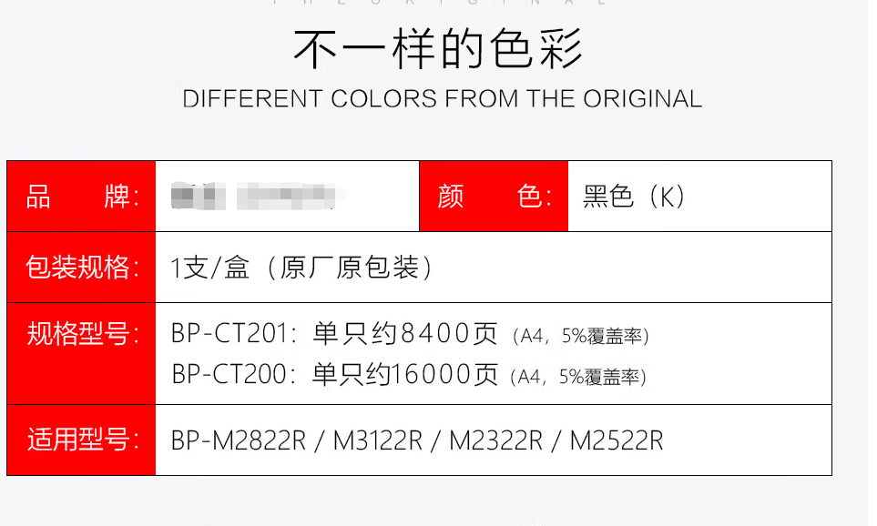Click 单只约16000页 page yield text
Screen dimensions: 877x526
click(x=405, y=374)
